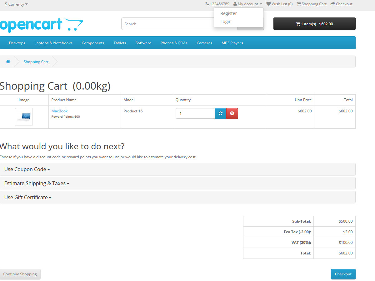This screenshot has height=281, width=375.
Task: Open the MacBook product link
Action: 59,111
